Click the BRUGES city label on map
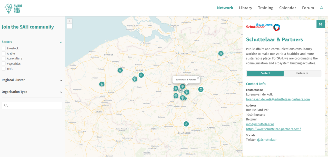This screenshot has height=157, width=328. coord(108,55)
